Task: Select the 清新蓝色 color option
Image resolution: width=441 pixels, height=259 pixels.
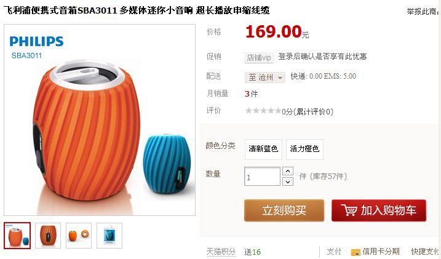Action: [263, 149]
